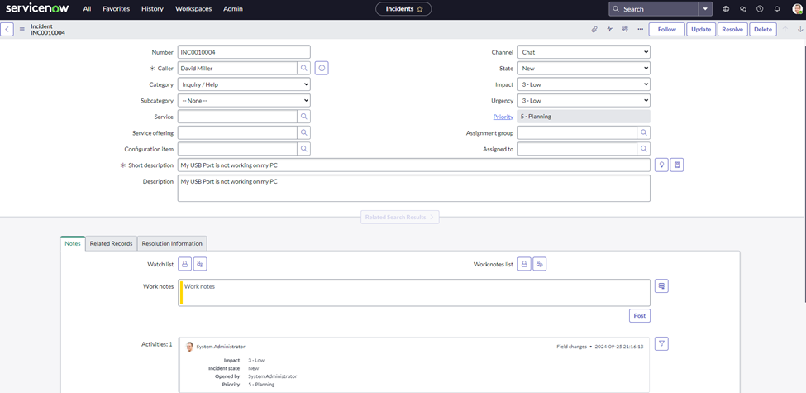Screen dimensions: 806x393
Task: Open the help question mark icon
Action: 760,9
